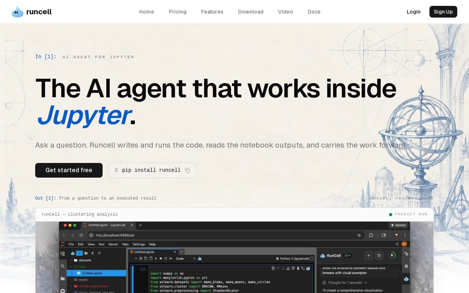Click the restart kernel icon in demo notebook toolbar
This screenshot has height=293, width=469.
coord(166,259)
